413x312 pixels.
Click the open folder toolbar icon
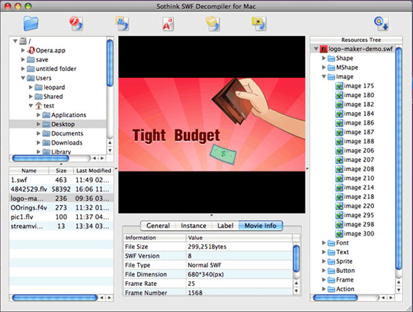tap(31, 23)
